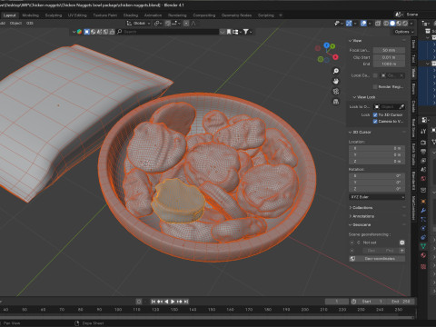Click the Pan view hand icon

pyautogui.click(x=336, y=81)
